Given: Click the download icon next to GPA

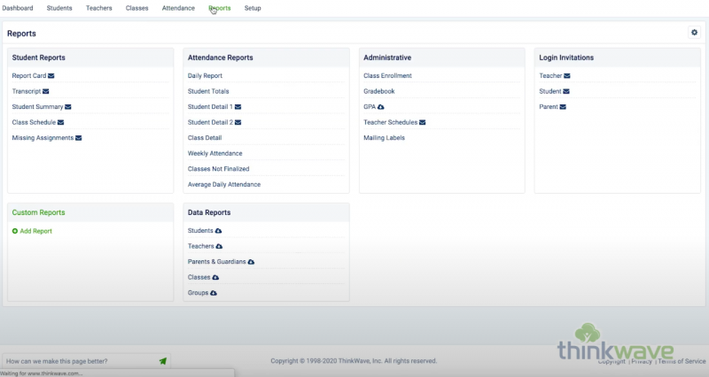Looking at the screenshot, I should (x=381, y=107).
